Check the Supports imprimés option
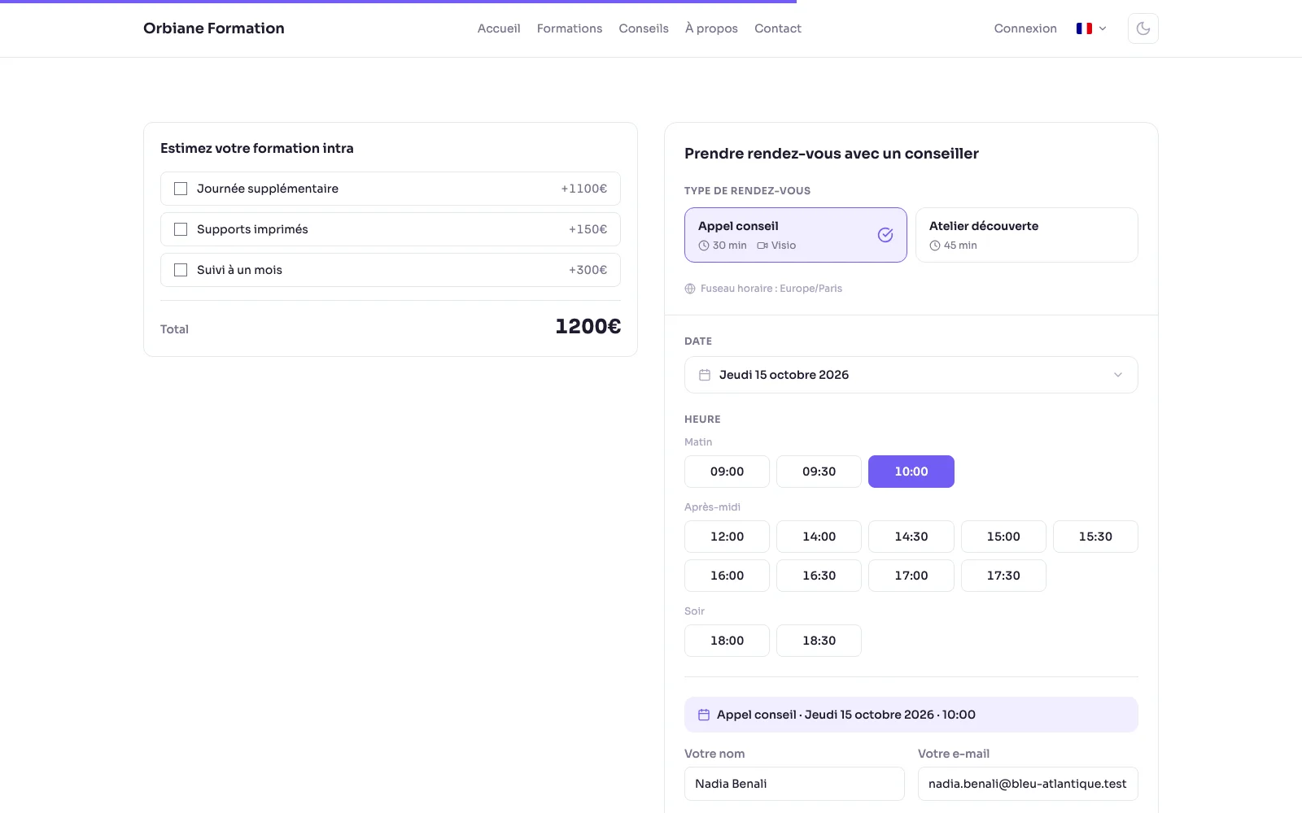 (181, 229)
